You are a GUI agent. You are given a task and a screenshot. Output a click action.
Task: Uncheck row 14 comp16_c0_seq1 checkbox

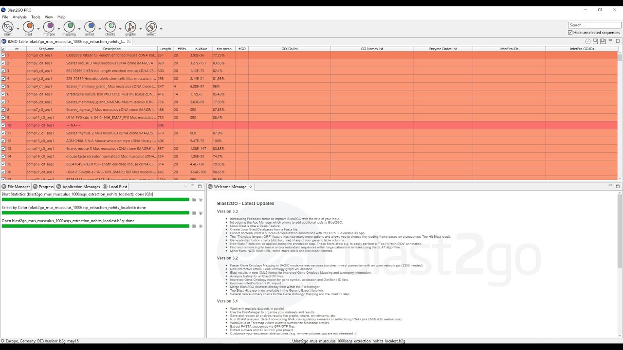pyautogui.click(x=3, y=157)
